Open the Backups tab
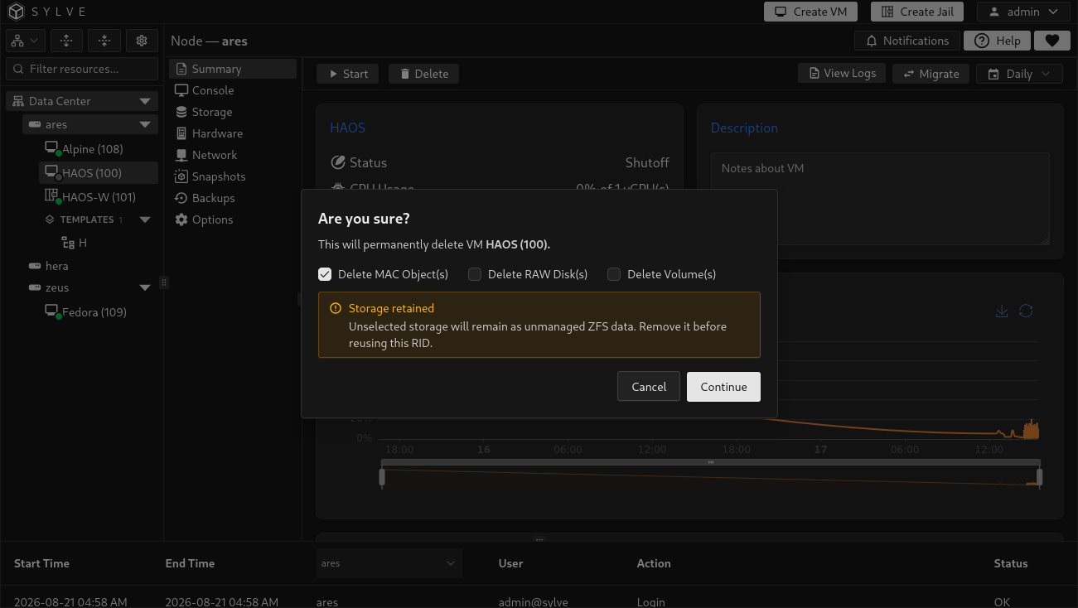Image resolution: width=1078 pixels, height=608 pixels. tap(233, 198)
